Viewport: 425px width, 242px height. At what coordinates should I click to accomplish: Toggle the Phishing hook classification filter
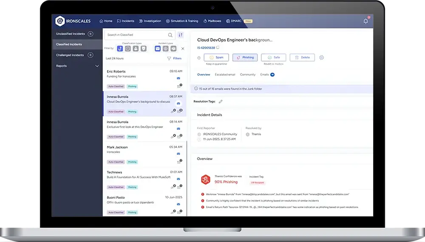click(x=120, y=49)
